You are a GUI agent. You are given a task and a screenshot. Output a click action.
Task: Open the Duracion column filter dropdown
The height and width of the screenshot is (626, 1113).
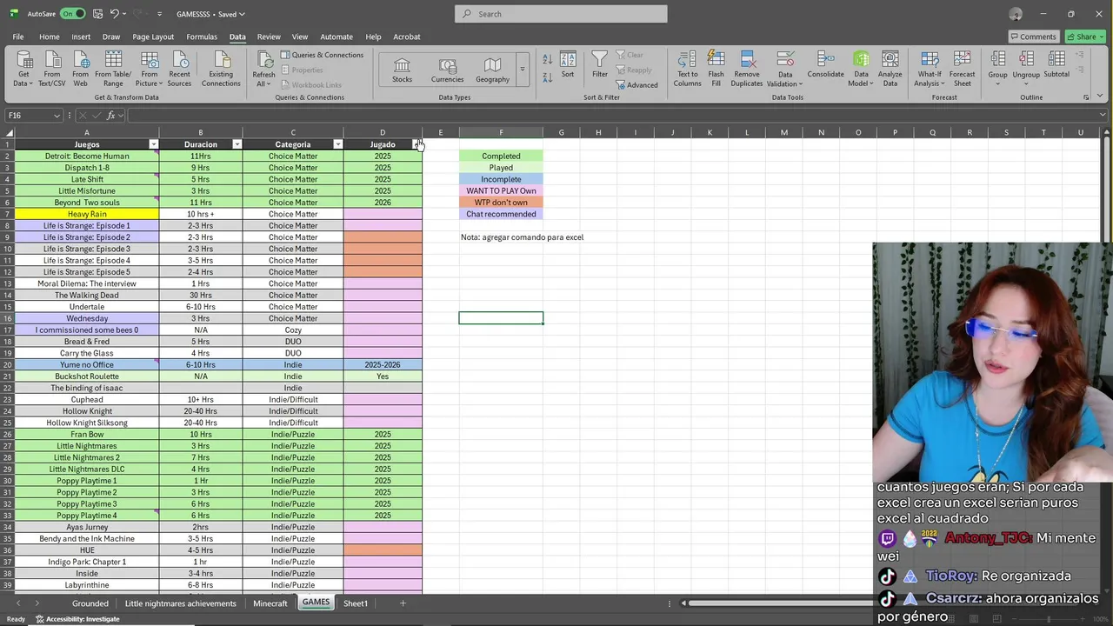pos(237,144)
